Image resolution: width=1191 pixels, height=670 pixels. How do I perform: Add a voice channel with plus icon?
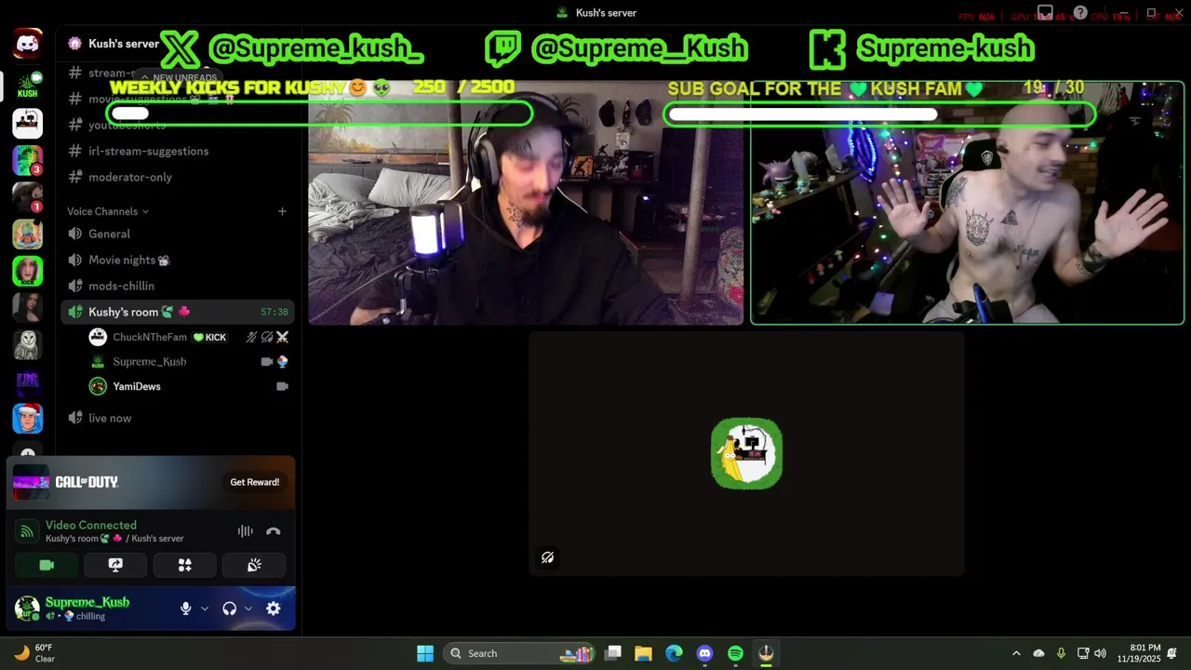282,211
